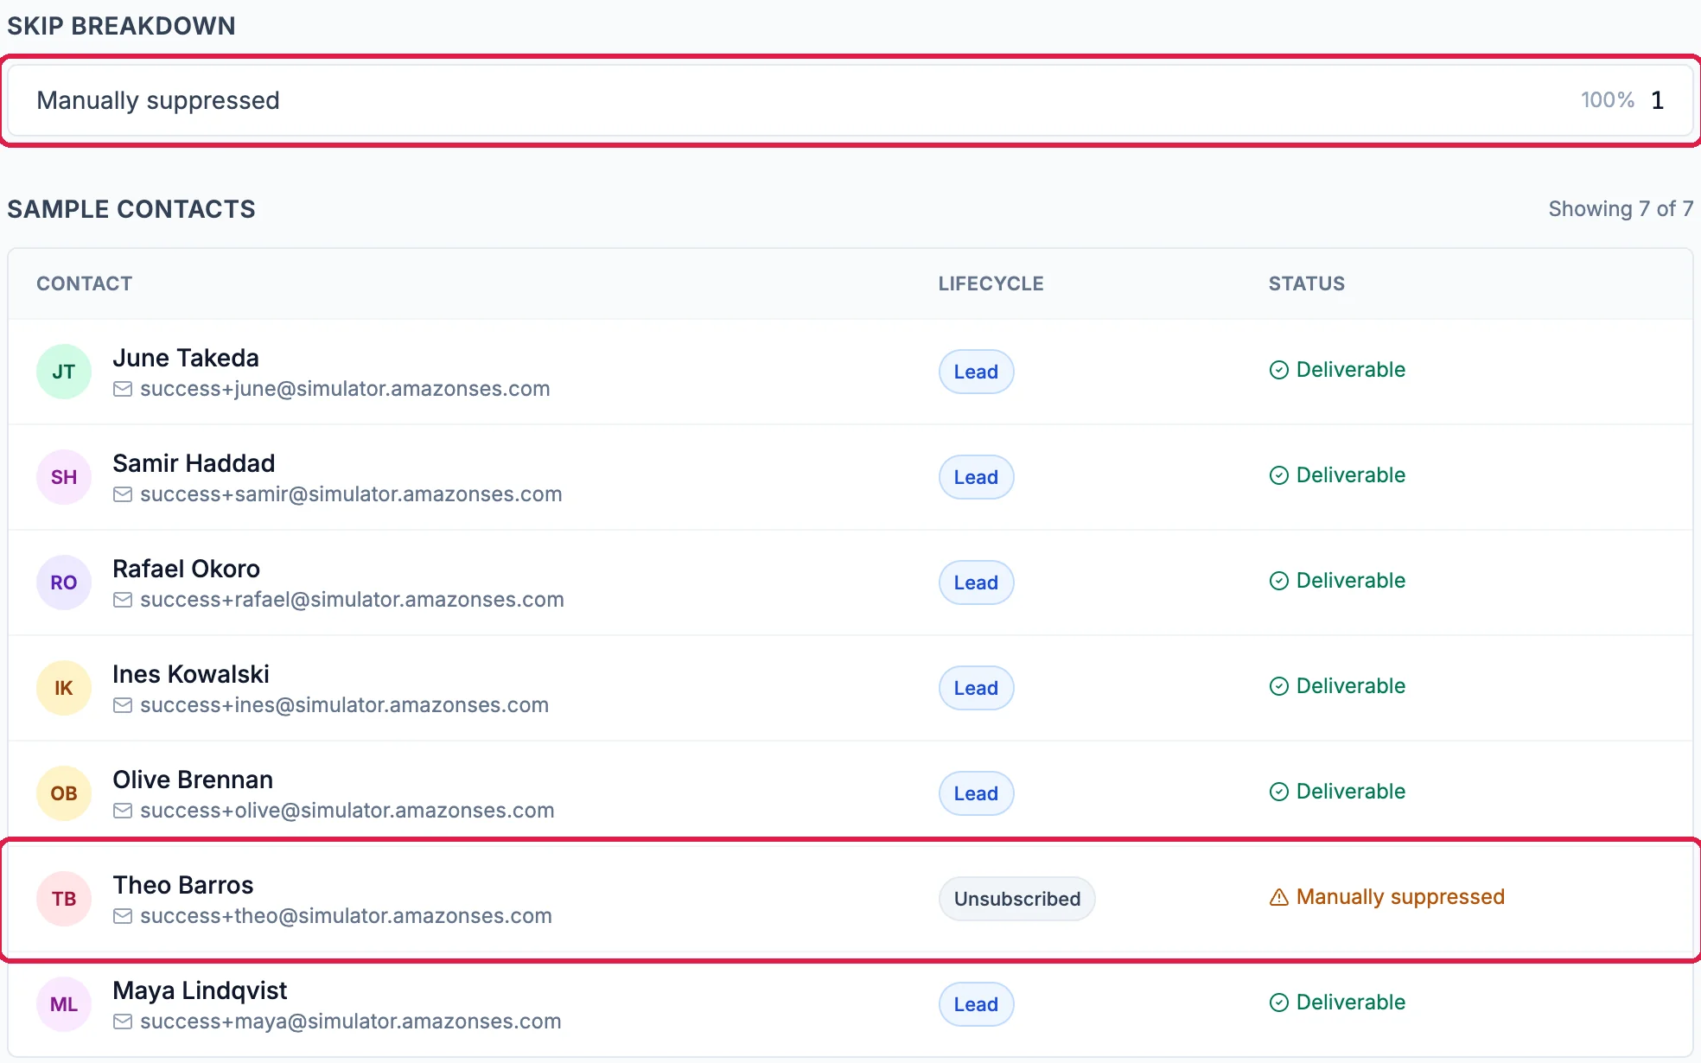Click the Deliverable check icon for Samir Haddad
Viewport: 1701px width, 1063px height.
[x=1279, y=475]
